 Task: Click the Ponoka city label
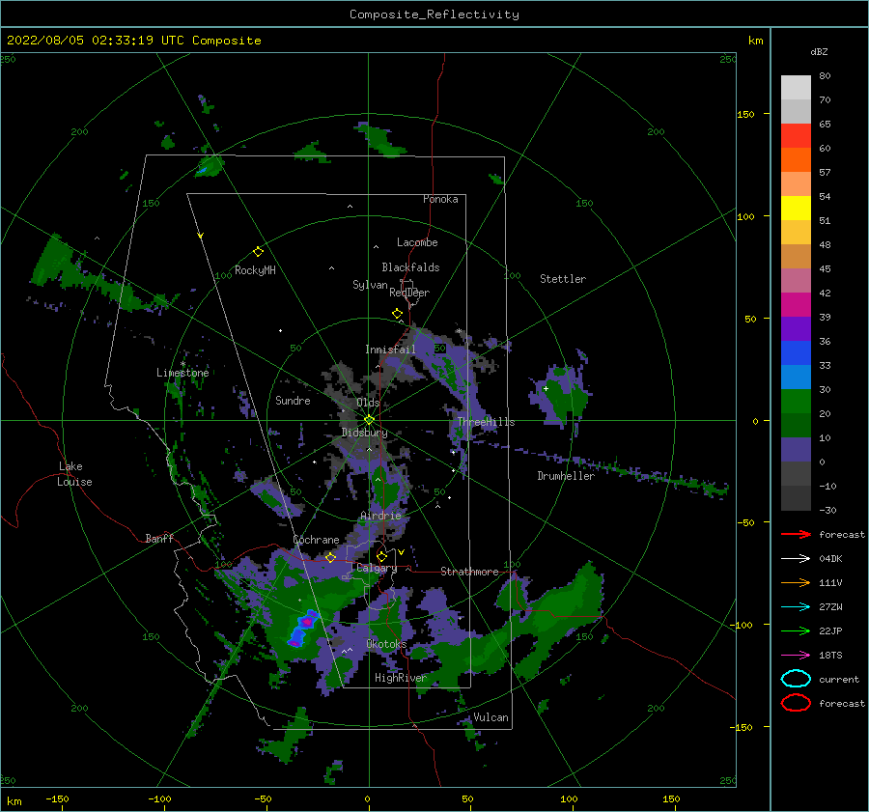tap(440, 199)
